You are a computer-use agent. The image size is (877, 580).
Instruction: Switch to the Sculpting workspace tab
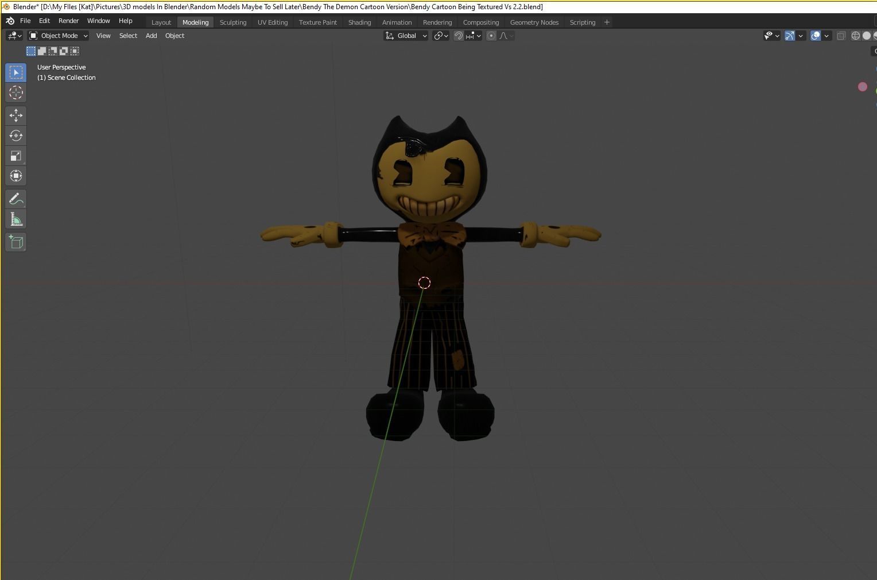233,22
